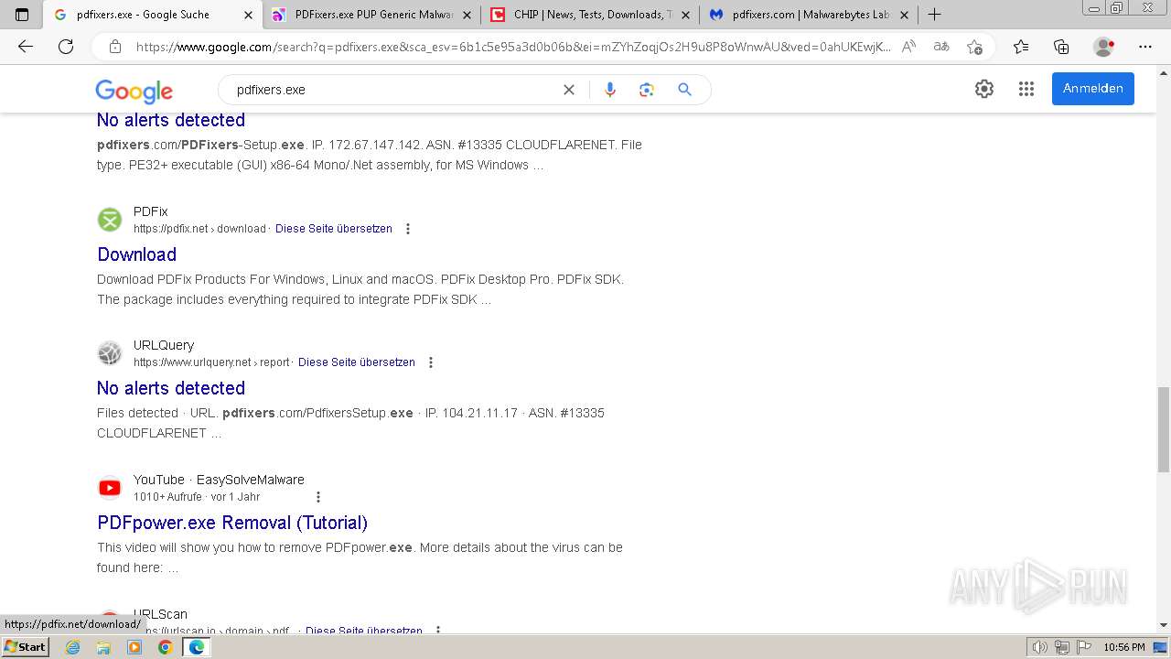Viewport: 1171px width, 659px height.
Task: Open Google quick settings gear
Action: coord(984,89)
